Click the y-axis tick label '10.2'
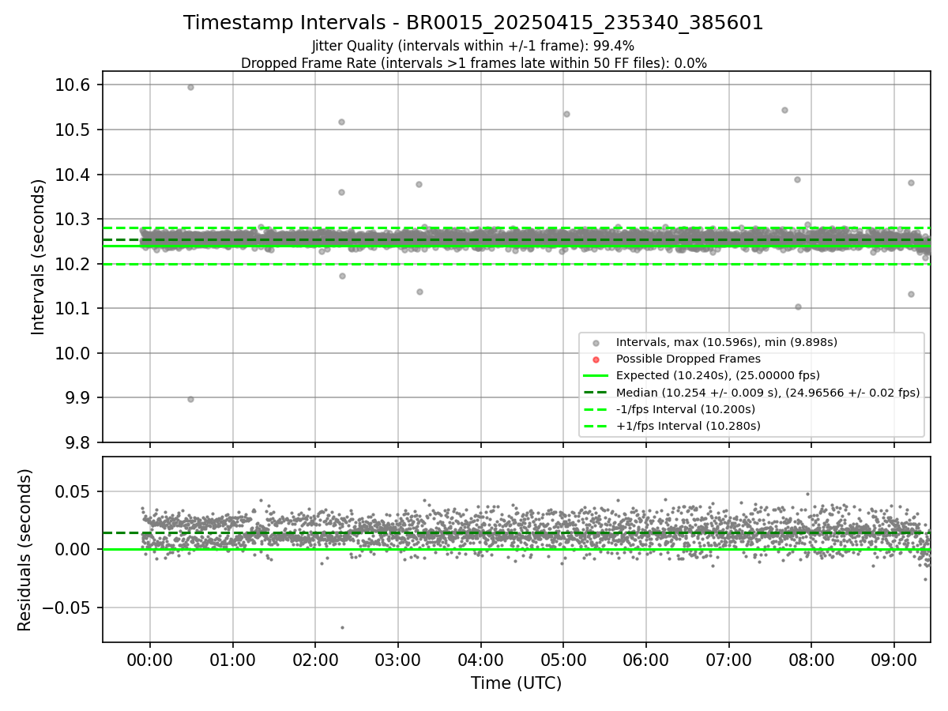The image size is (948, 711). pyautogui.click(x=73, y=264)
